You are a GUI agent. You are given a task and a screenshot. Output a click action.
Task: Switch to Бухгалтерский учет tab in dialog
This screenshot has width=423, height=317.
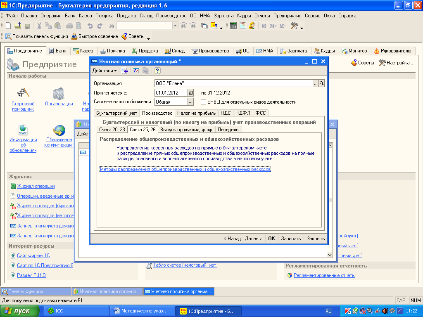[117, 113]
